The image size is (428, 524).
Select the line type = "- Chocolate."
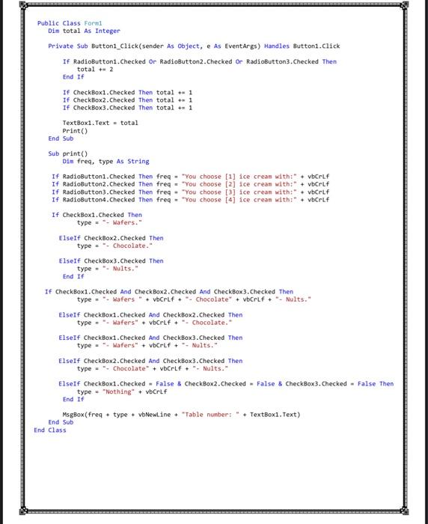(x=114, y=246)
